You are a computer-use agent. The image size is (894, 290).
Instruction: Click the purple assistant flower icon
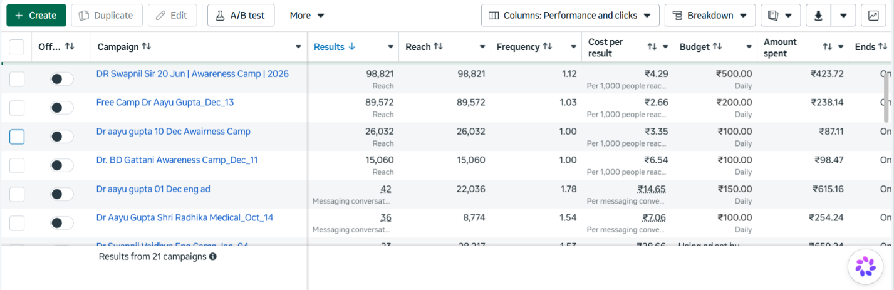pyautogui.click(x=866, y=266)
